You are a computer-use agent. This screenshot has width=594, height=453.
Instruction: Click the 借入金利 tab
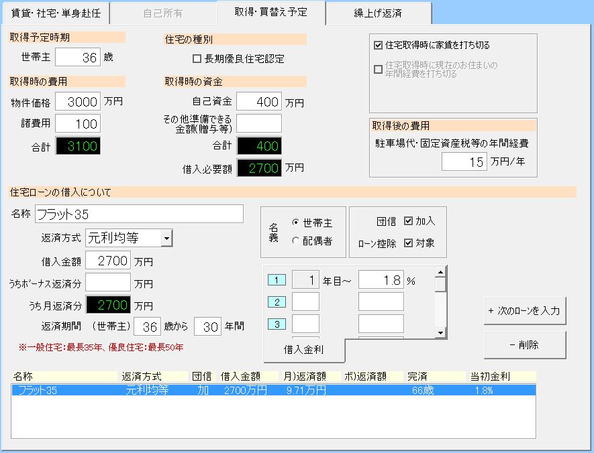(x=304, y=349)
